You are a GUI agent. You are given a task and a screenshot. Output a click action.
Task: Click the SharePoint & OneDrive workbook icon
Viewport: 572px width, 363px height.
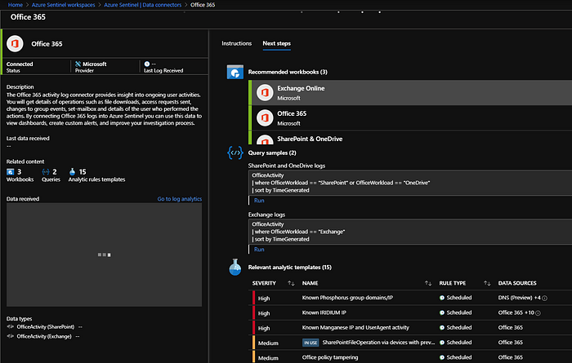(x=265, y=139)
